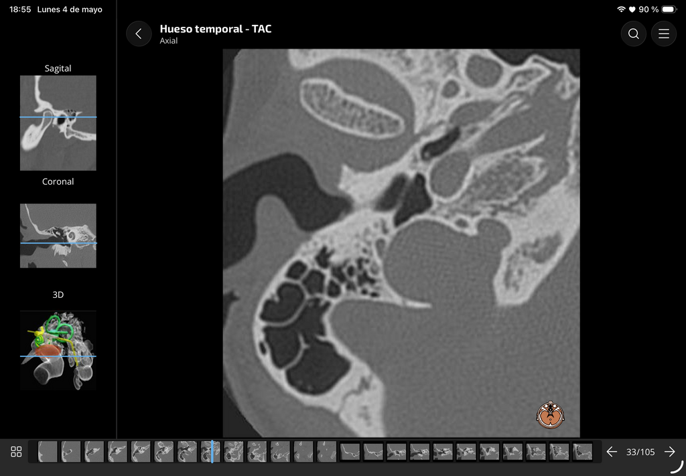Open the Sagital view thumbnail
686x476 pixels.
coord(58,123)
